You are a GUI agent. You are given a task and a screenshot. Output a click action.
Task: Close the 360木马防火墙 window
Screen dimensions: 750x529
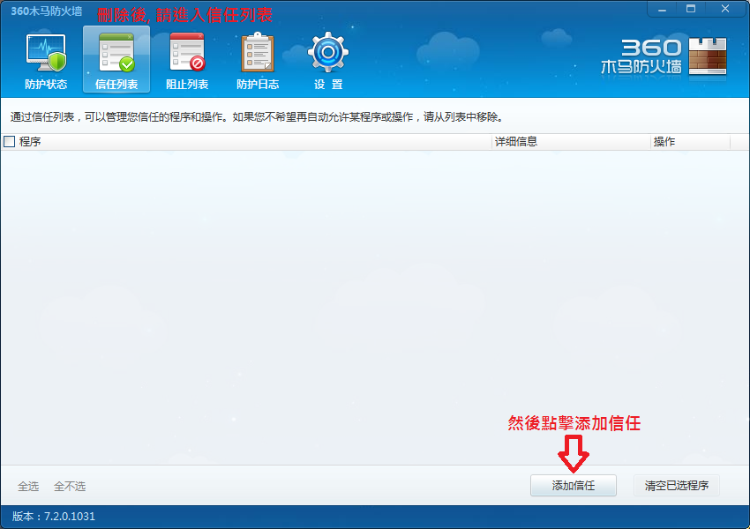(725, 9)
